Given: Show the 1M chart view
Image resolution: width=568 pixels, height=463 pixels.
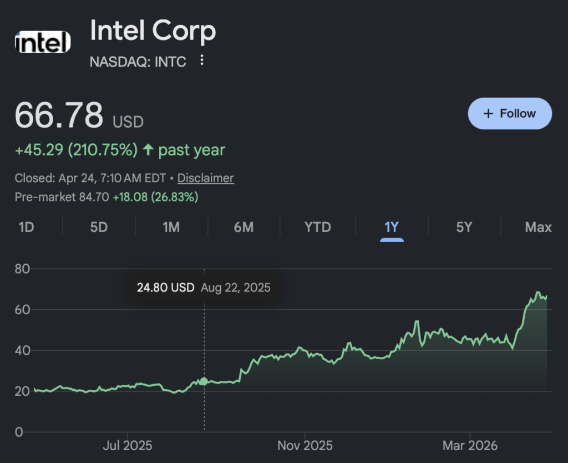Looking at the screenshot, I should [x=171, y=227].
